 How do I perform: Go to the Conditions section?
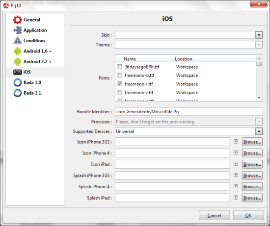[x=34, y=41]
